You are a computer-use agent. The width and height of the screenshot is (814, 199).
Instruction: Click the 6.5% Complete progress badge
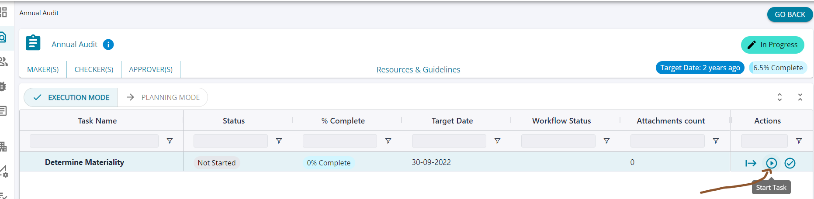pyautogui.click(x=778, y=68)
